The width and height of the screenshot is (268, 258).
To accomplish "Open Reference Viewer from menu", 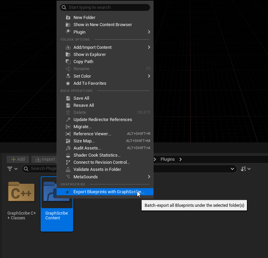I will click(105, 134).
